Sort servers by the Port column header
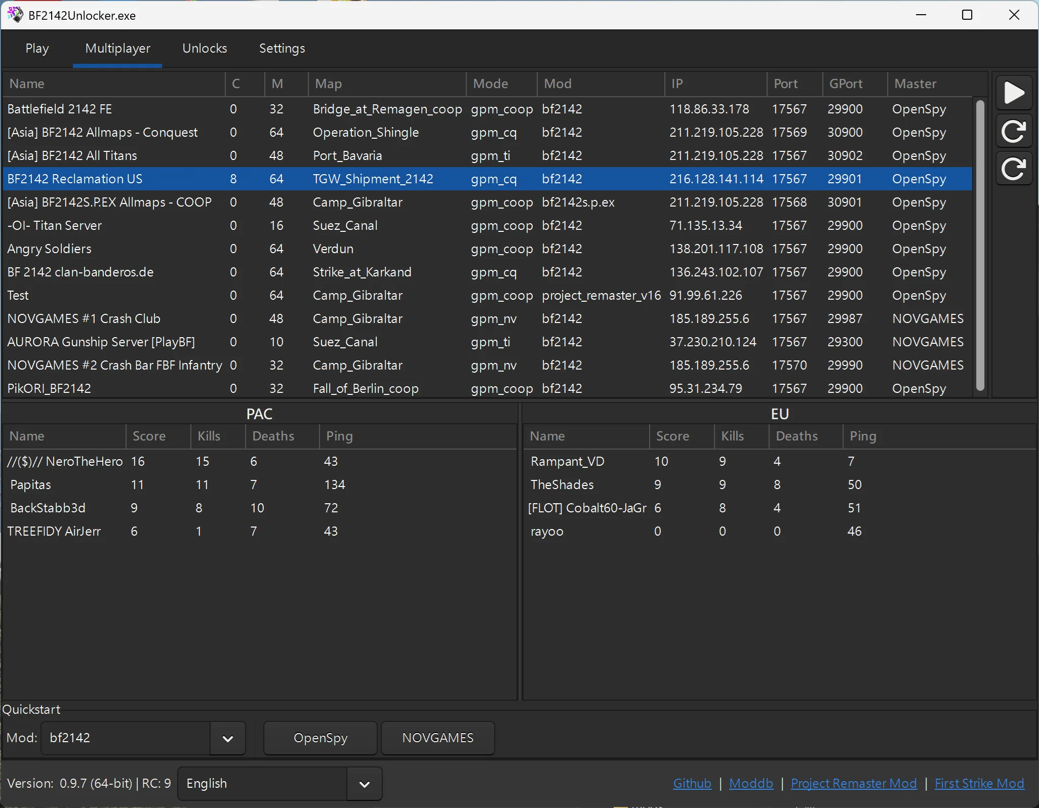This screenshot has height=808, width=1039. pyautogui.click(x=795, y=84)
